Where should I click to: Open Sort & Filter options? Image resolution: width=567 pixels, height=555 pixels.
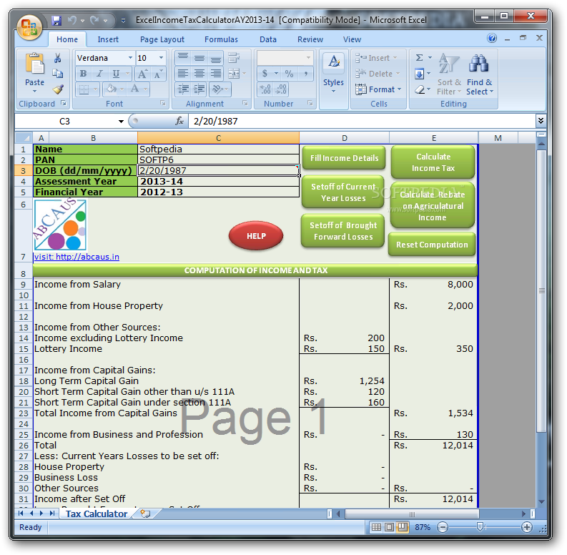pyautogui.click(x=449, y=74)
